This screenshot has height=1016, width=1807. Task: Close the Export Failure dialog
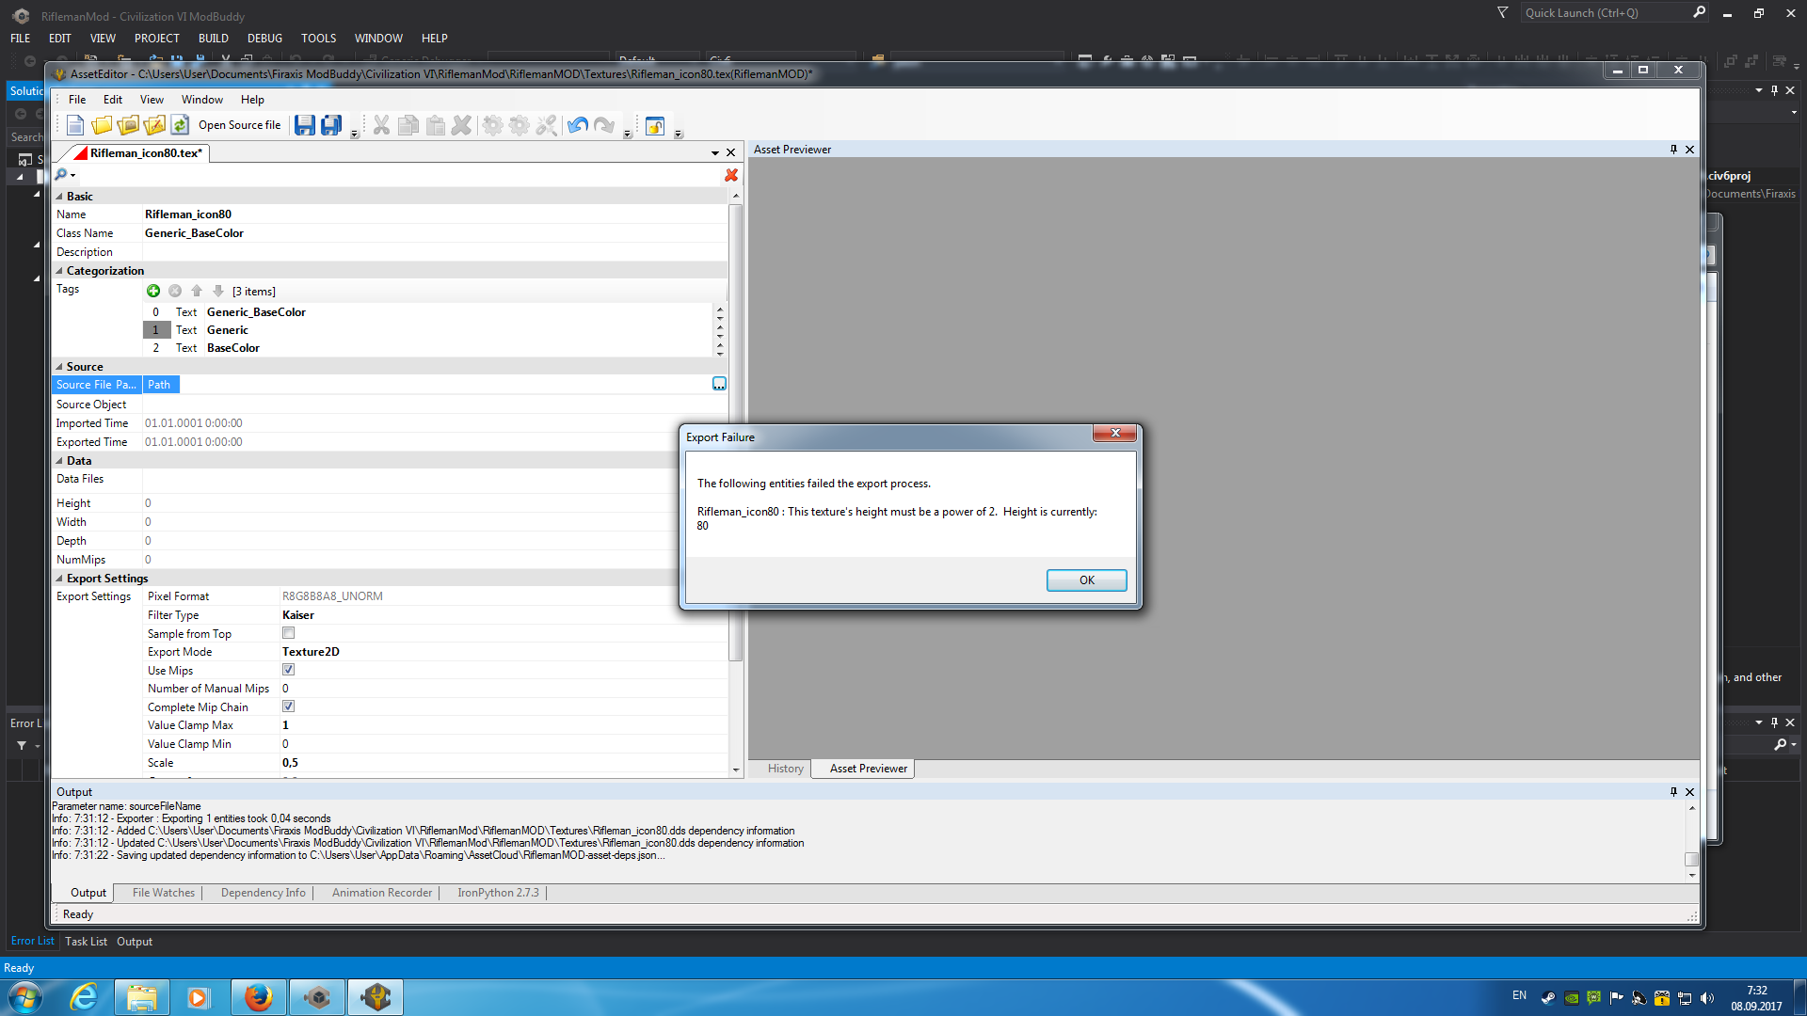[x=1115, y=433]
